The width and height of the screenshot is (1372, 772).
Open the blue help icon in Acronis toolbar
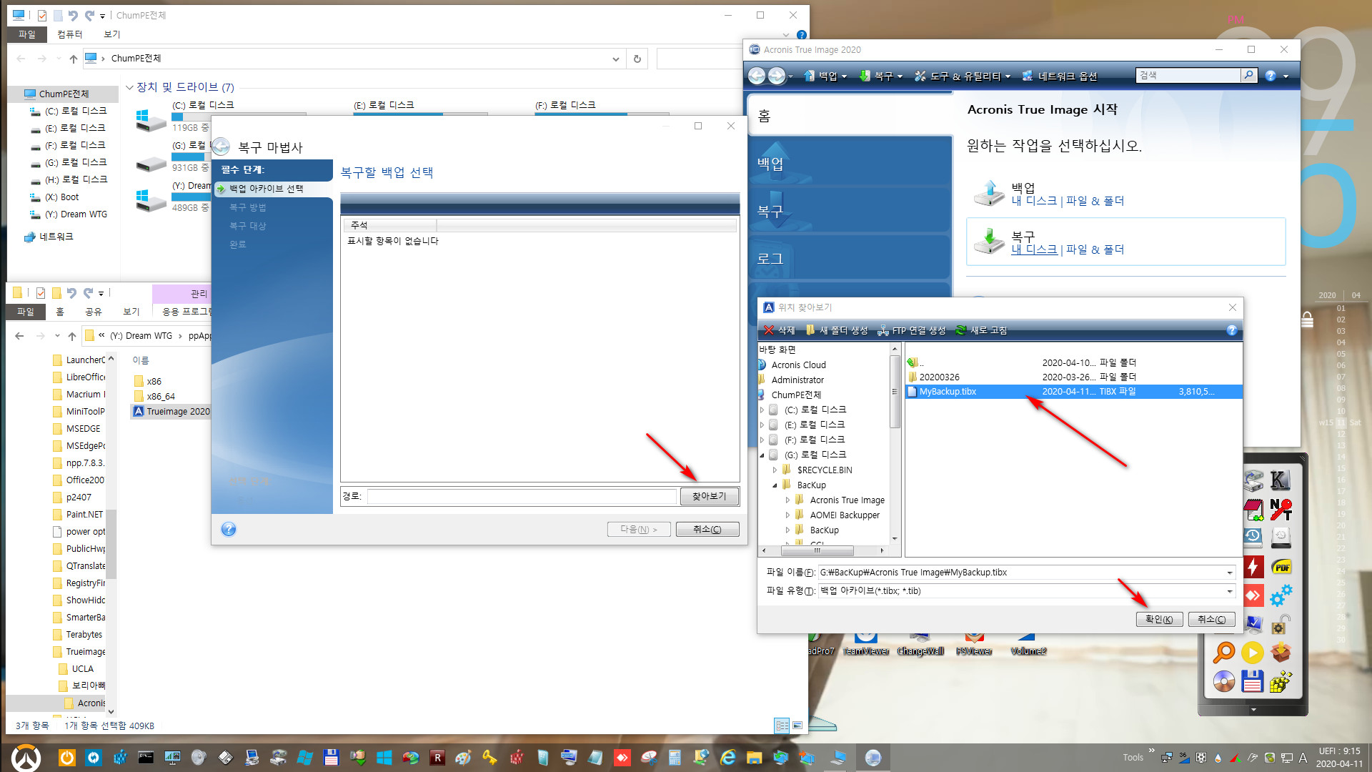click(1271, 76)
